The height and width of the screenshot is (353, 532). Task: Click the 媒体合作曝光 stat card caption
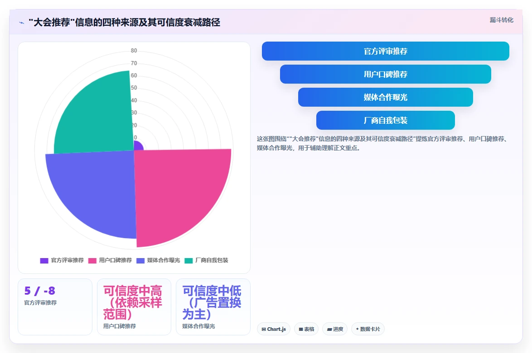[x=198, y=326]
